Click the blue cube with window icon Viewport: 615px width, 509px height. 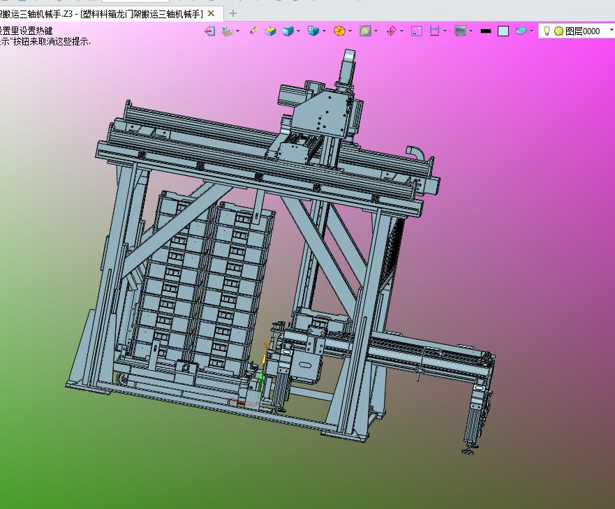313,31
